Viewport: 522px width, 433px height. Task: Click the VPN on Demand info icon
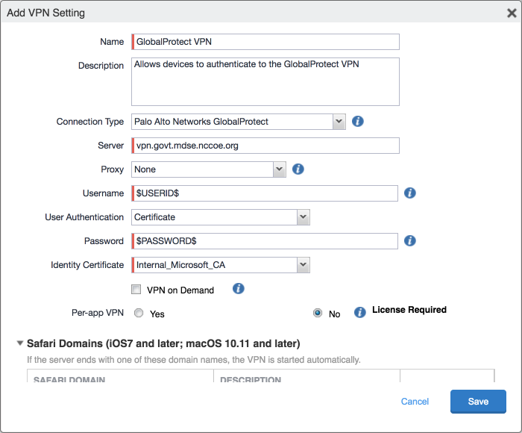tap(239, 289)
